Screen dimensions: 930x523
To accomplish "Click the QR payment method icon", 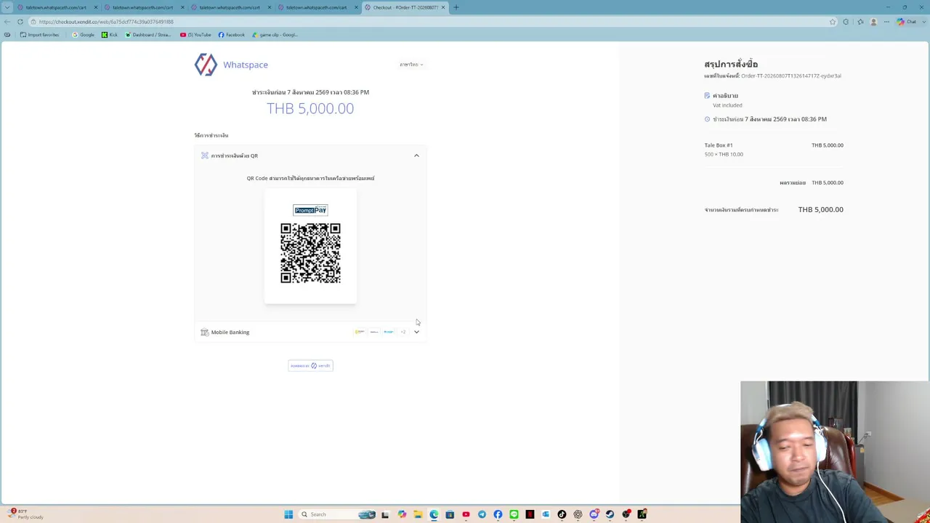I will point(205,155).
